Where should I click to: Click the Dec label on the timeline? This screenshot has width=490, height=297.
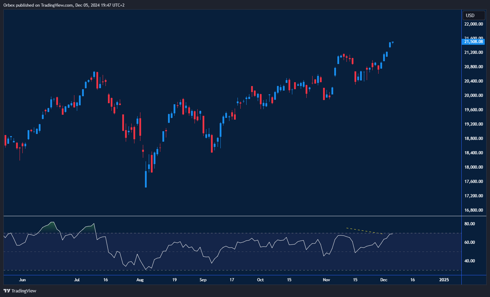pos(384,280)
